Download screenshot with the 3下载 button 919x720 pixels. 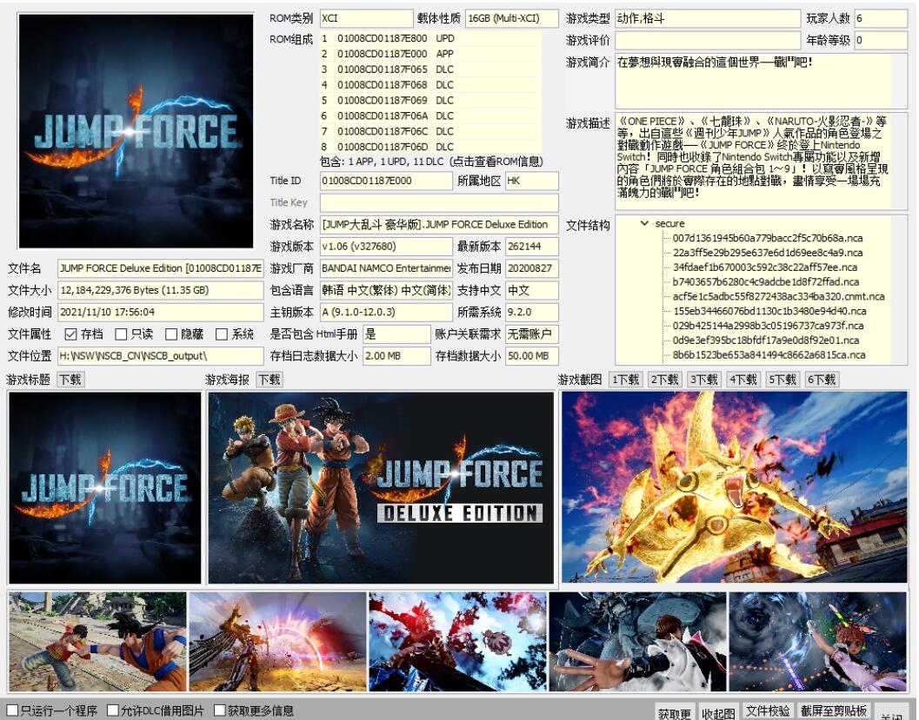click(704, 380)
